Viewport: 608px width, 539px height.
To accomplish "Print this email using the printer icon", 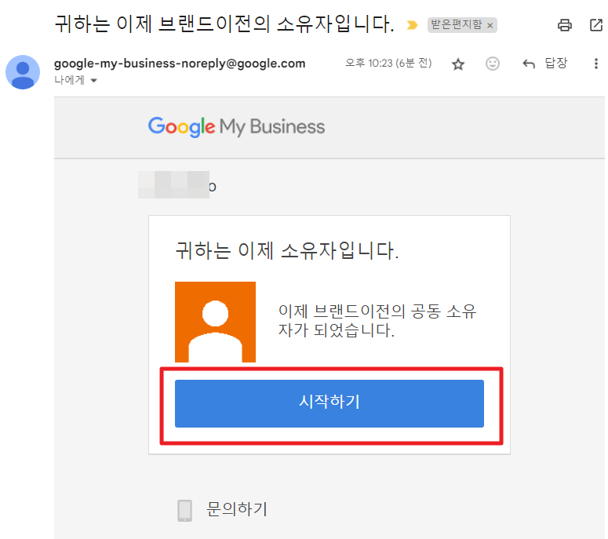I will click(x=564, y=25).
